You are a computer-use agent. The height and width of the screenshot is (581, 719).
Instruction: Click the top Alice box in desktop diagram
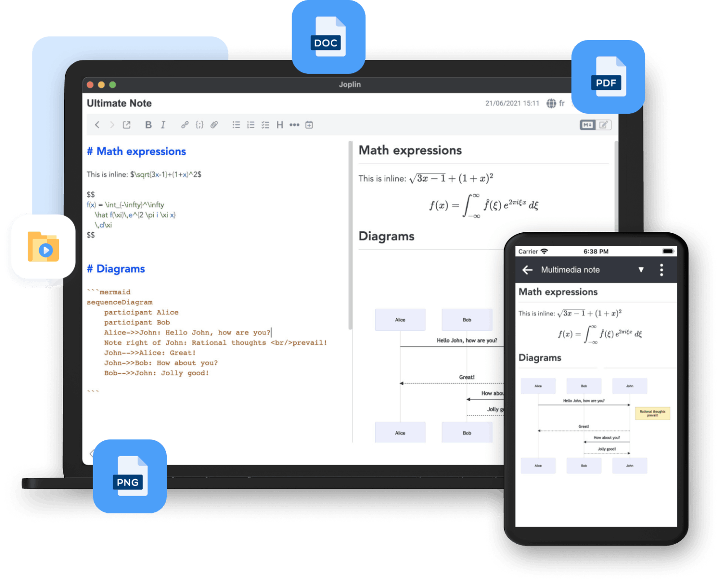(400, 320)
